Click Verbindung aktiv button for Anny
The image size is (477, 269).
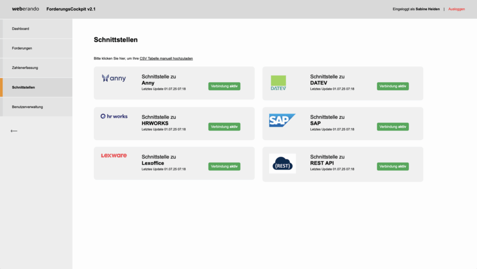[224, 86]
